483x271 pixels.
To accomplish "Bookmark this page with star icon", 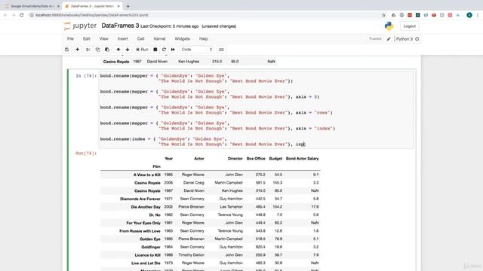I will tap(383, 15).
